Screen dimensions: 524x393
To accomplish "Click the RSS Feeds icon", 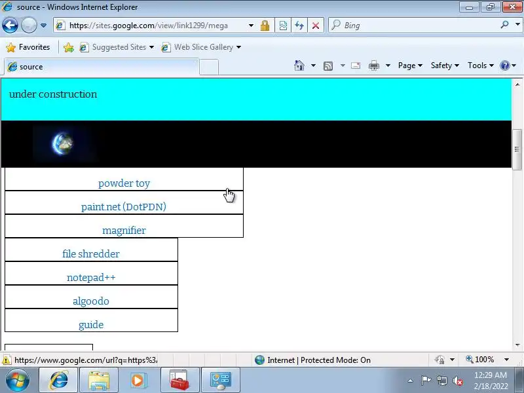I will click(328, 66).
